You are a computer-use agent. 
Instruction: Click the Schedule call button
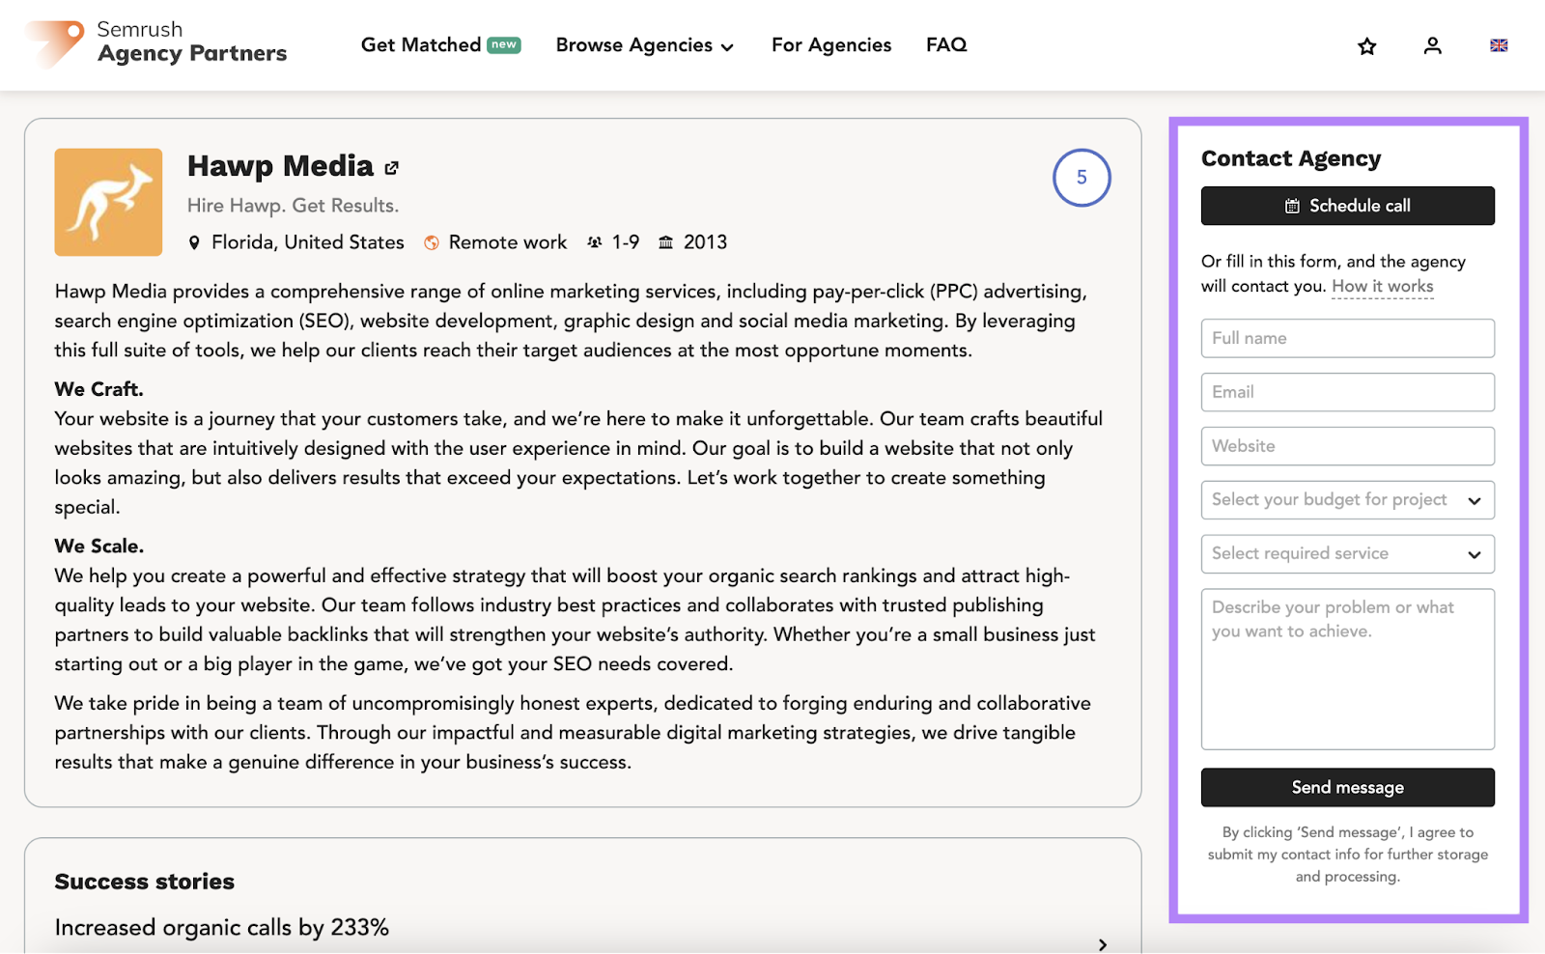coord(1348,206)
